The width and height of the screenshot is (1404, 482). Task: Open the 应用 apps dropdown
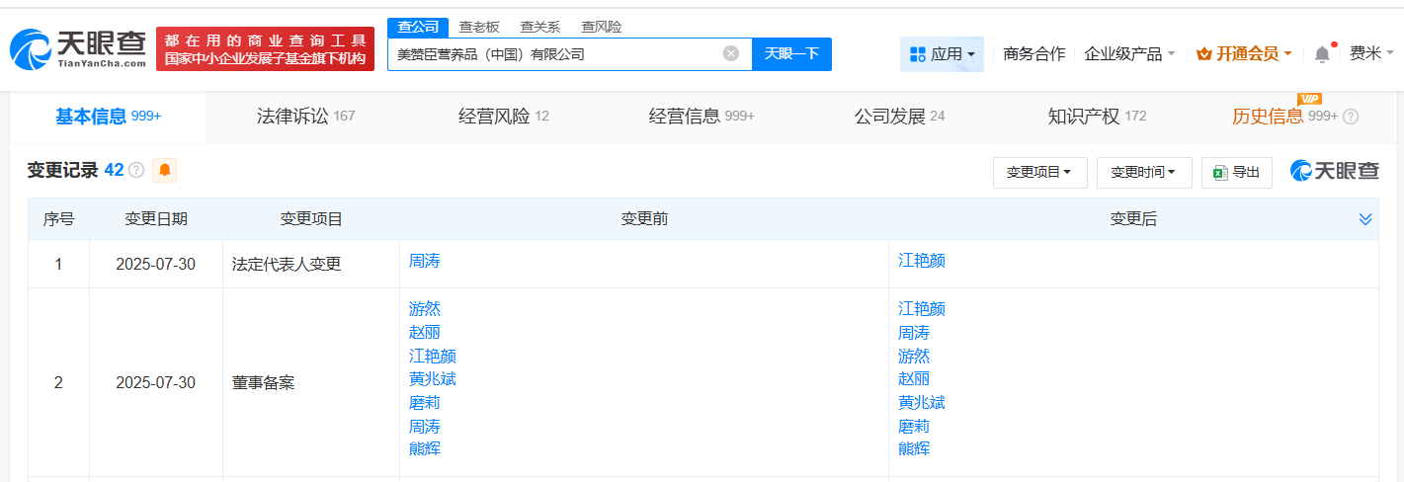pyautogui.click(x=942, y=54)
